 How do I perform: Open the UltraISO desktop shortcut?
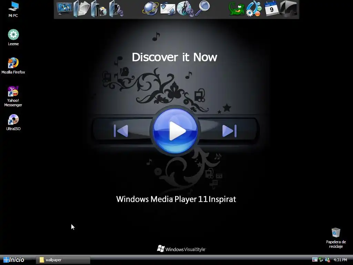pyautogui.click(x=13, y=122)
